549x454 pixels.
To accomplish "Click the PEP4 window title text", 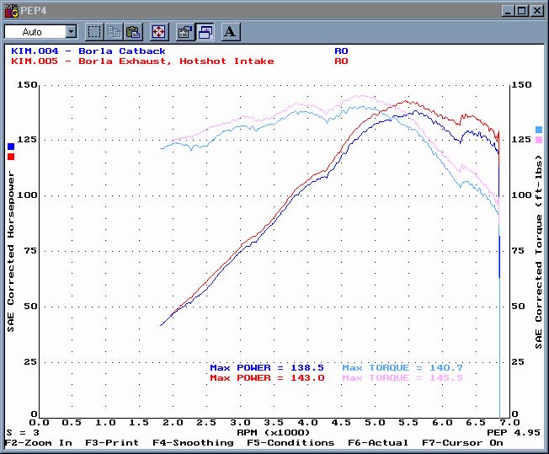I will (x=34, y=11).
